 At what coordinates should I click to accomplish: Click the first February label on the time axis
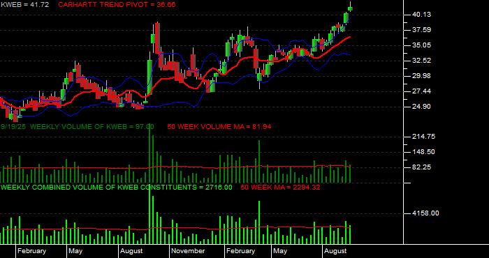[32, 251]
